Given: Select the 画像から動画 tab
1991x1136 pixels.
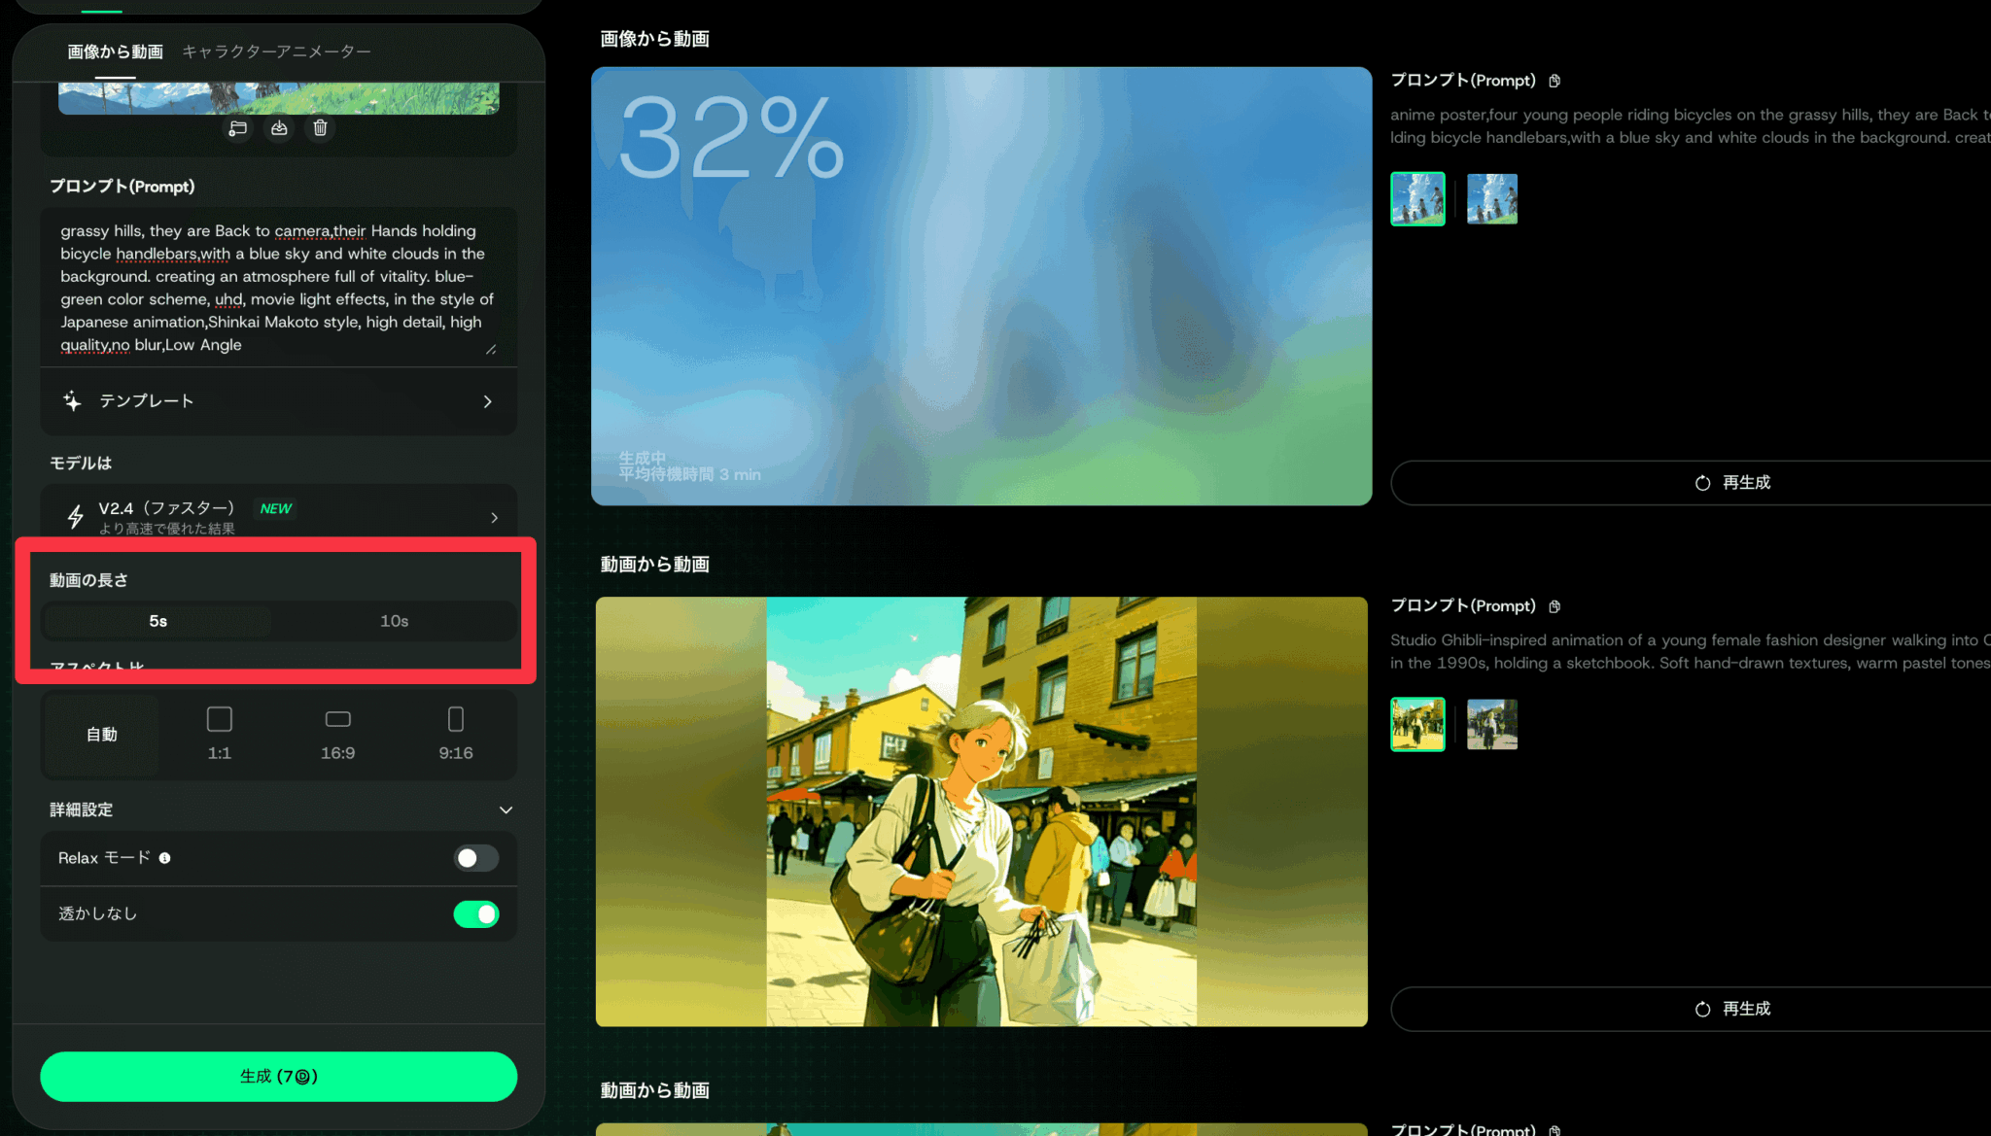Looking at the screenshot, I should tap(115, 52).
